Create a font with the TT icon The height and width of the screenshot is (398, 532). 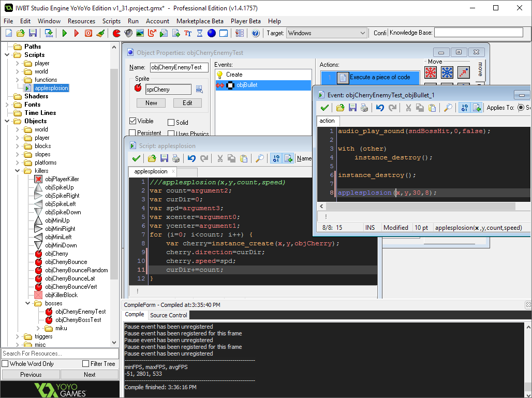point(188,33)
